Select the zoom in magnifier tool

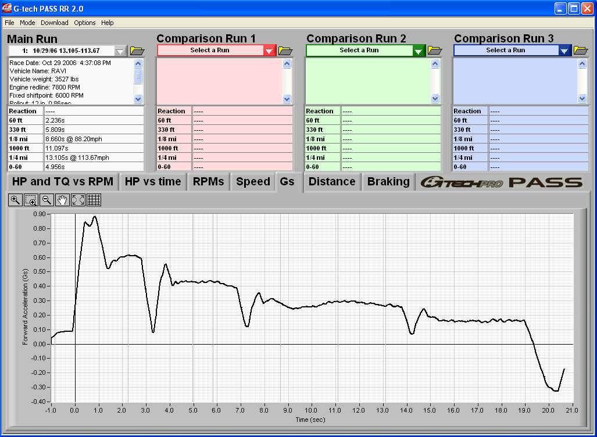pyautogui.click(x=15, y=200)
